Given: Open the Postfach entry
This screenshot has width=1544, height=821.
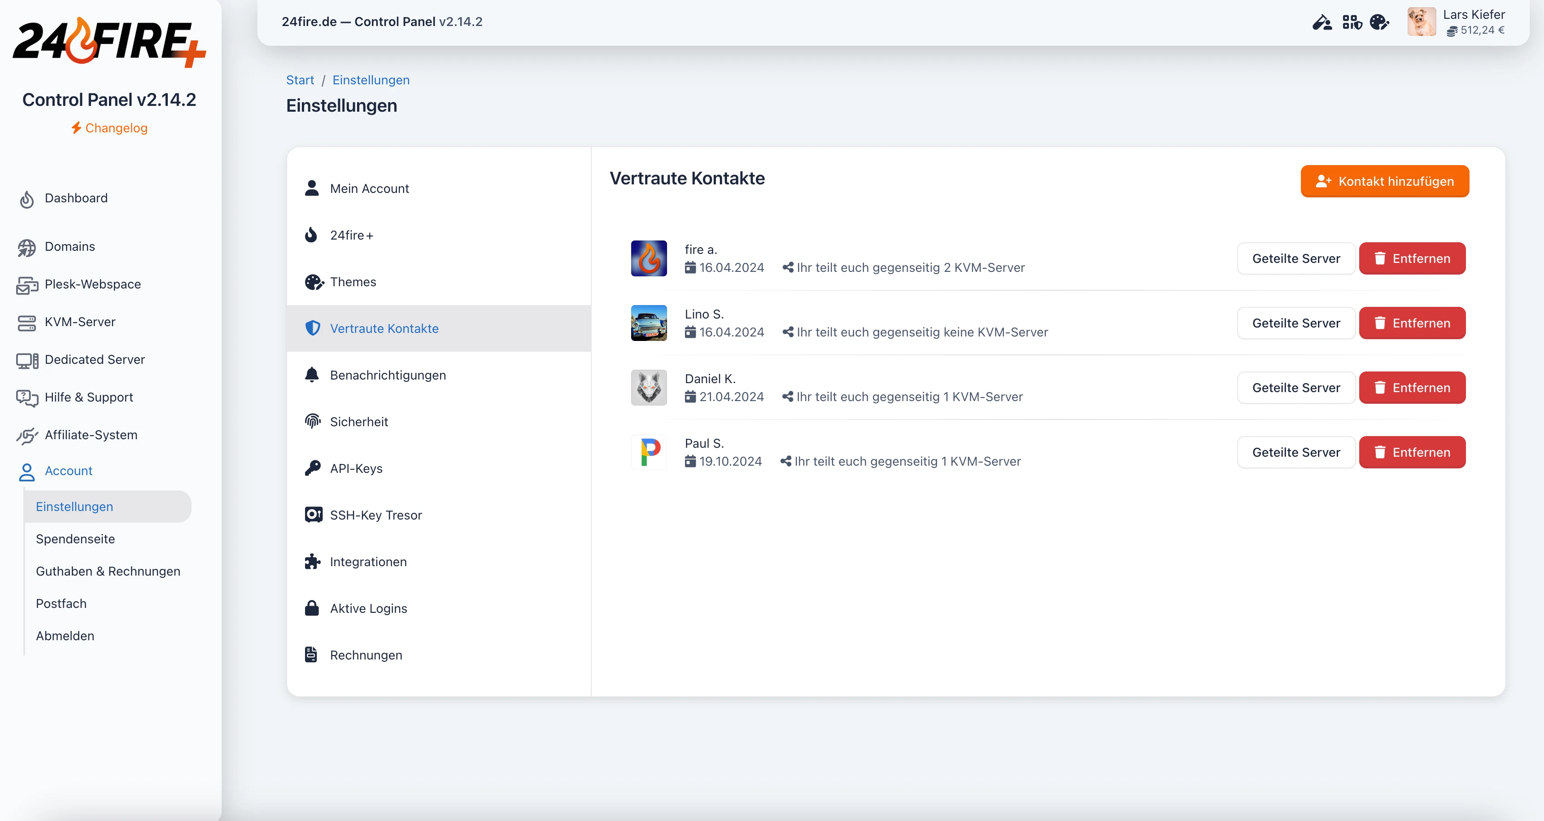Looking at the screenshot, I should (x=61, y=603).
